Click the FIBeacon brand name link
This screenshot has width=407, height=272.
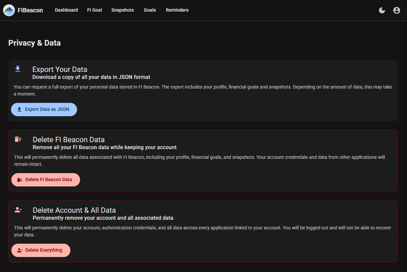click(30, 10)
